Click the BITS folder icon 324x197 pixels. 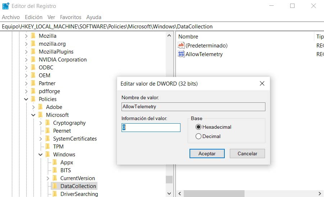tap(55, 170)
